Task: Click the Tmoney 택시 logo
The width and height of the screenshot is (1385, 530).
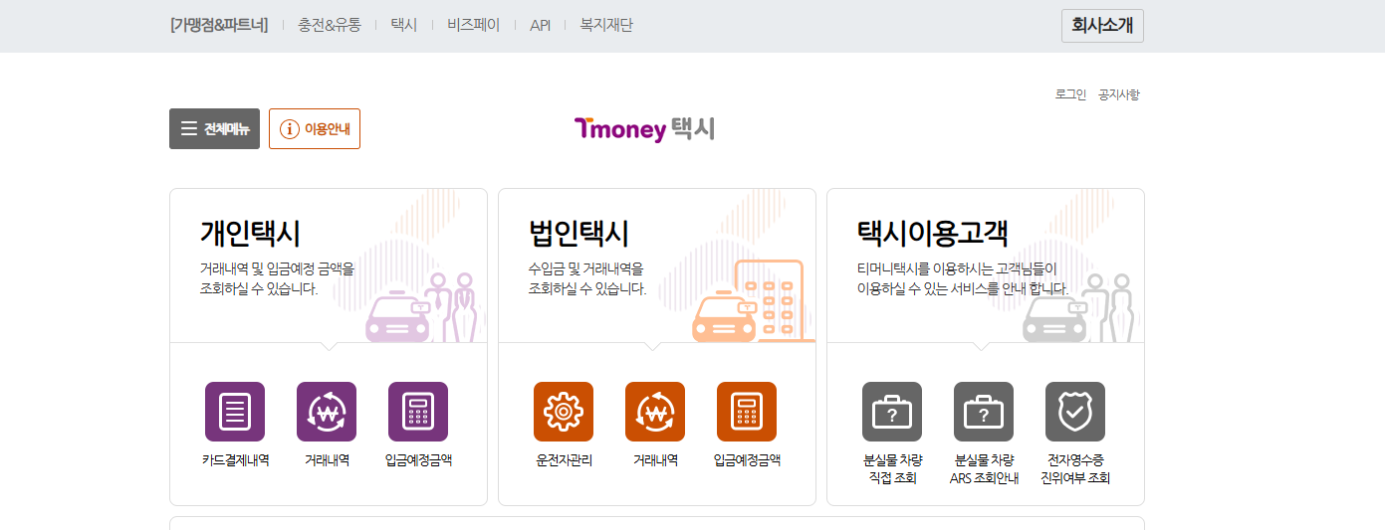Action: pyautogui.click(x=644, y=129)
